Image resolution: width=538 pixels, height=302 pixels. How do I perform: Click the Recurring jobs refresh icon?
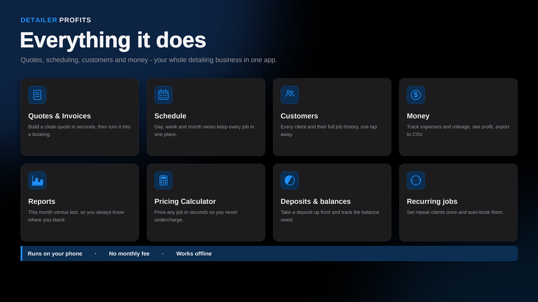click(416, 181)
